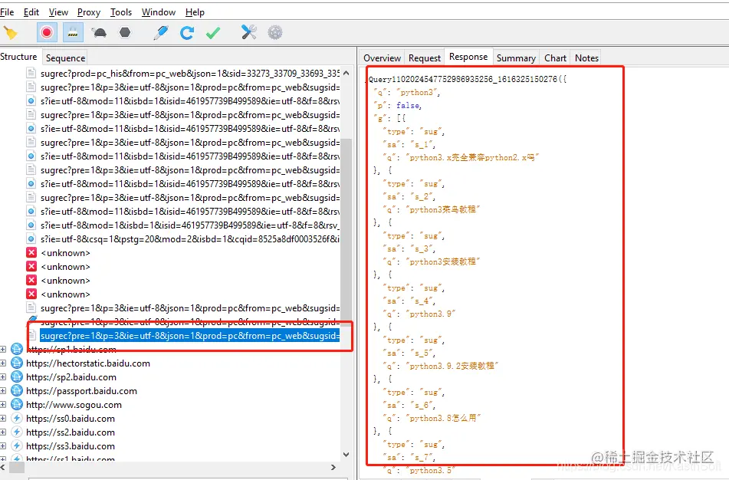Show the Summary tab
Image resolution: width=729 pixels, height=480 pixels.
point(516,58)
